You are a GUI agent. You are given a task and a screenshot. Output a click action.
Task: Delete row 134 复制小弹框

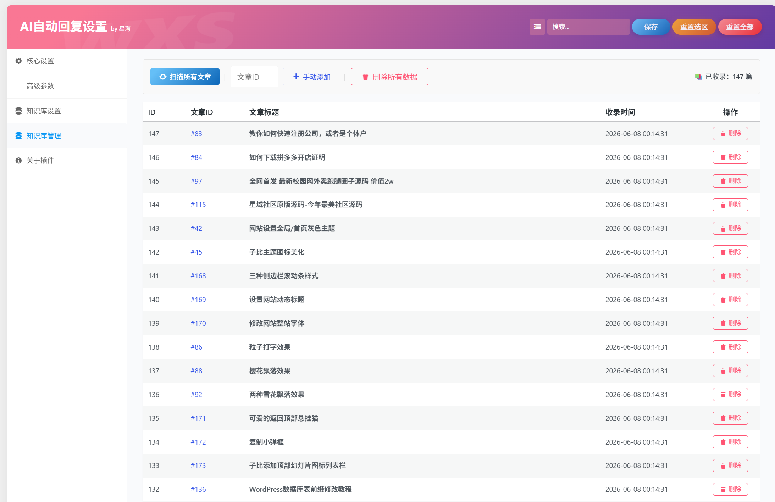(x=730, y=442)
